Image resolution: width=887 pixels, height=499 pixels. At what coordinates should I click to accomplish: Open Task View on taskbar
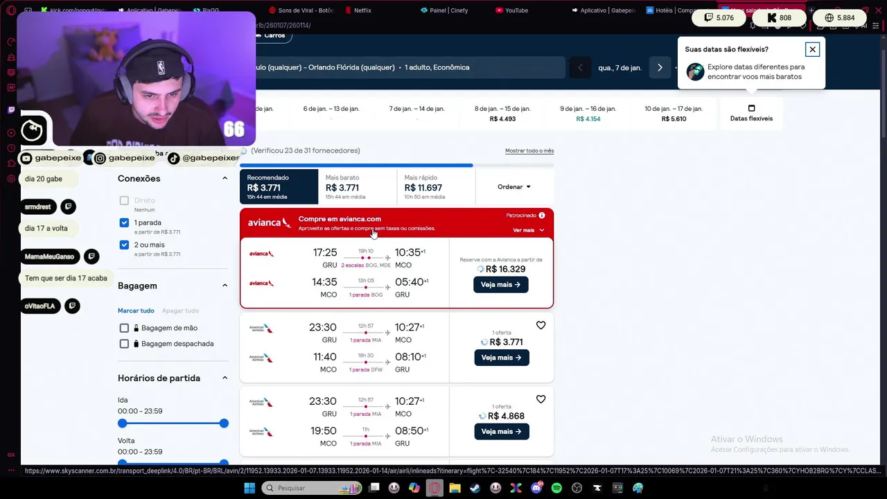[x=374, y=488]
